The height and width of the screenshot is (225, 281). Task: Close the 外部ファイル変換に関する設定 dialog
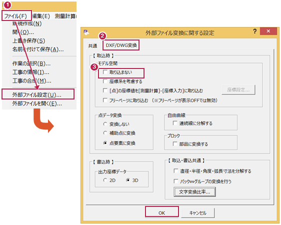point(268,31)
